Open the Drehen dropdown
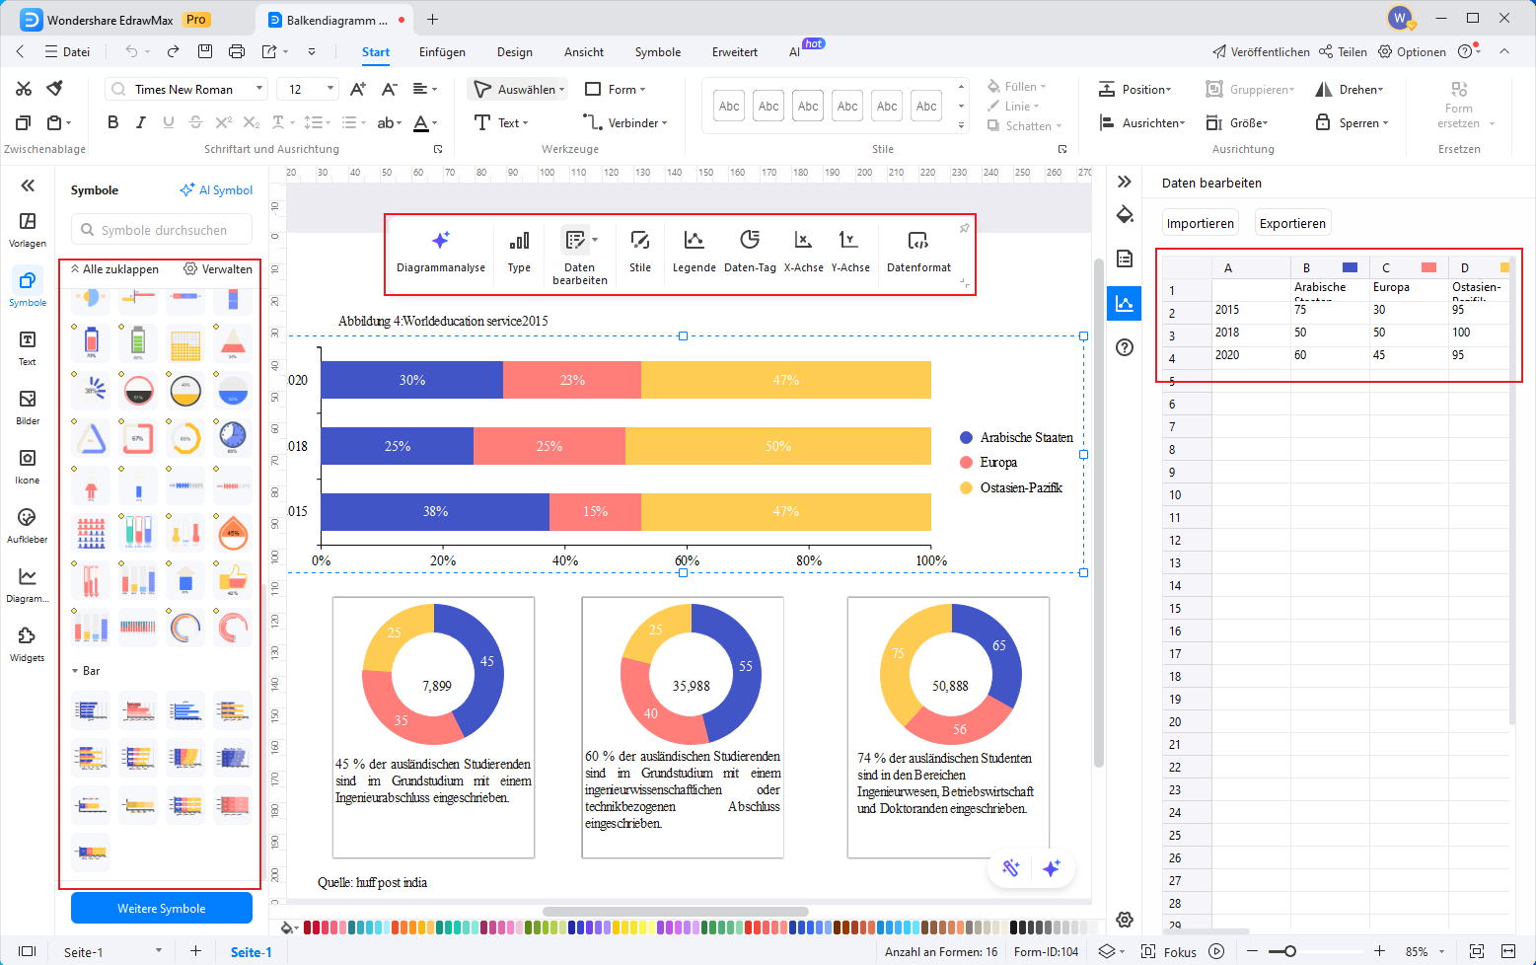The image size is (1536, 965). click(1350, 89)
